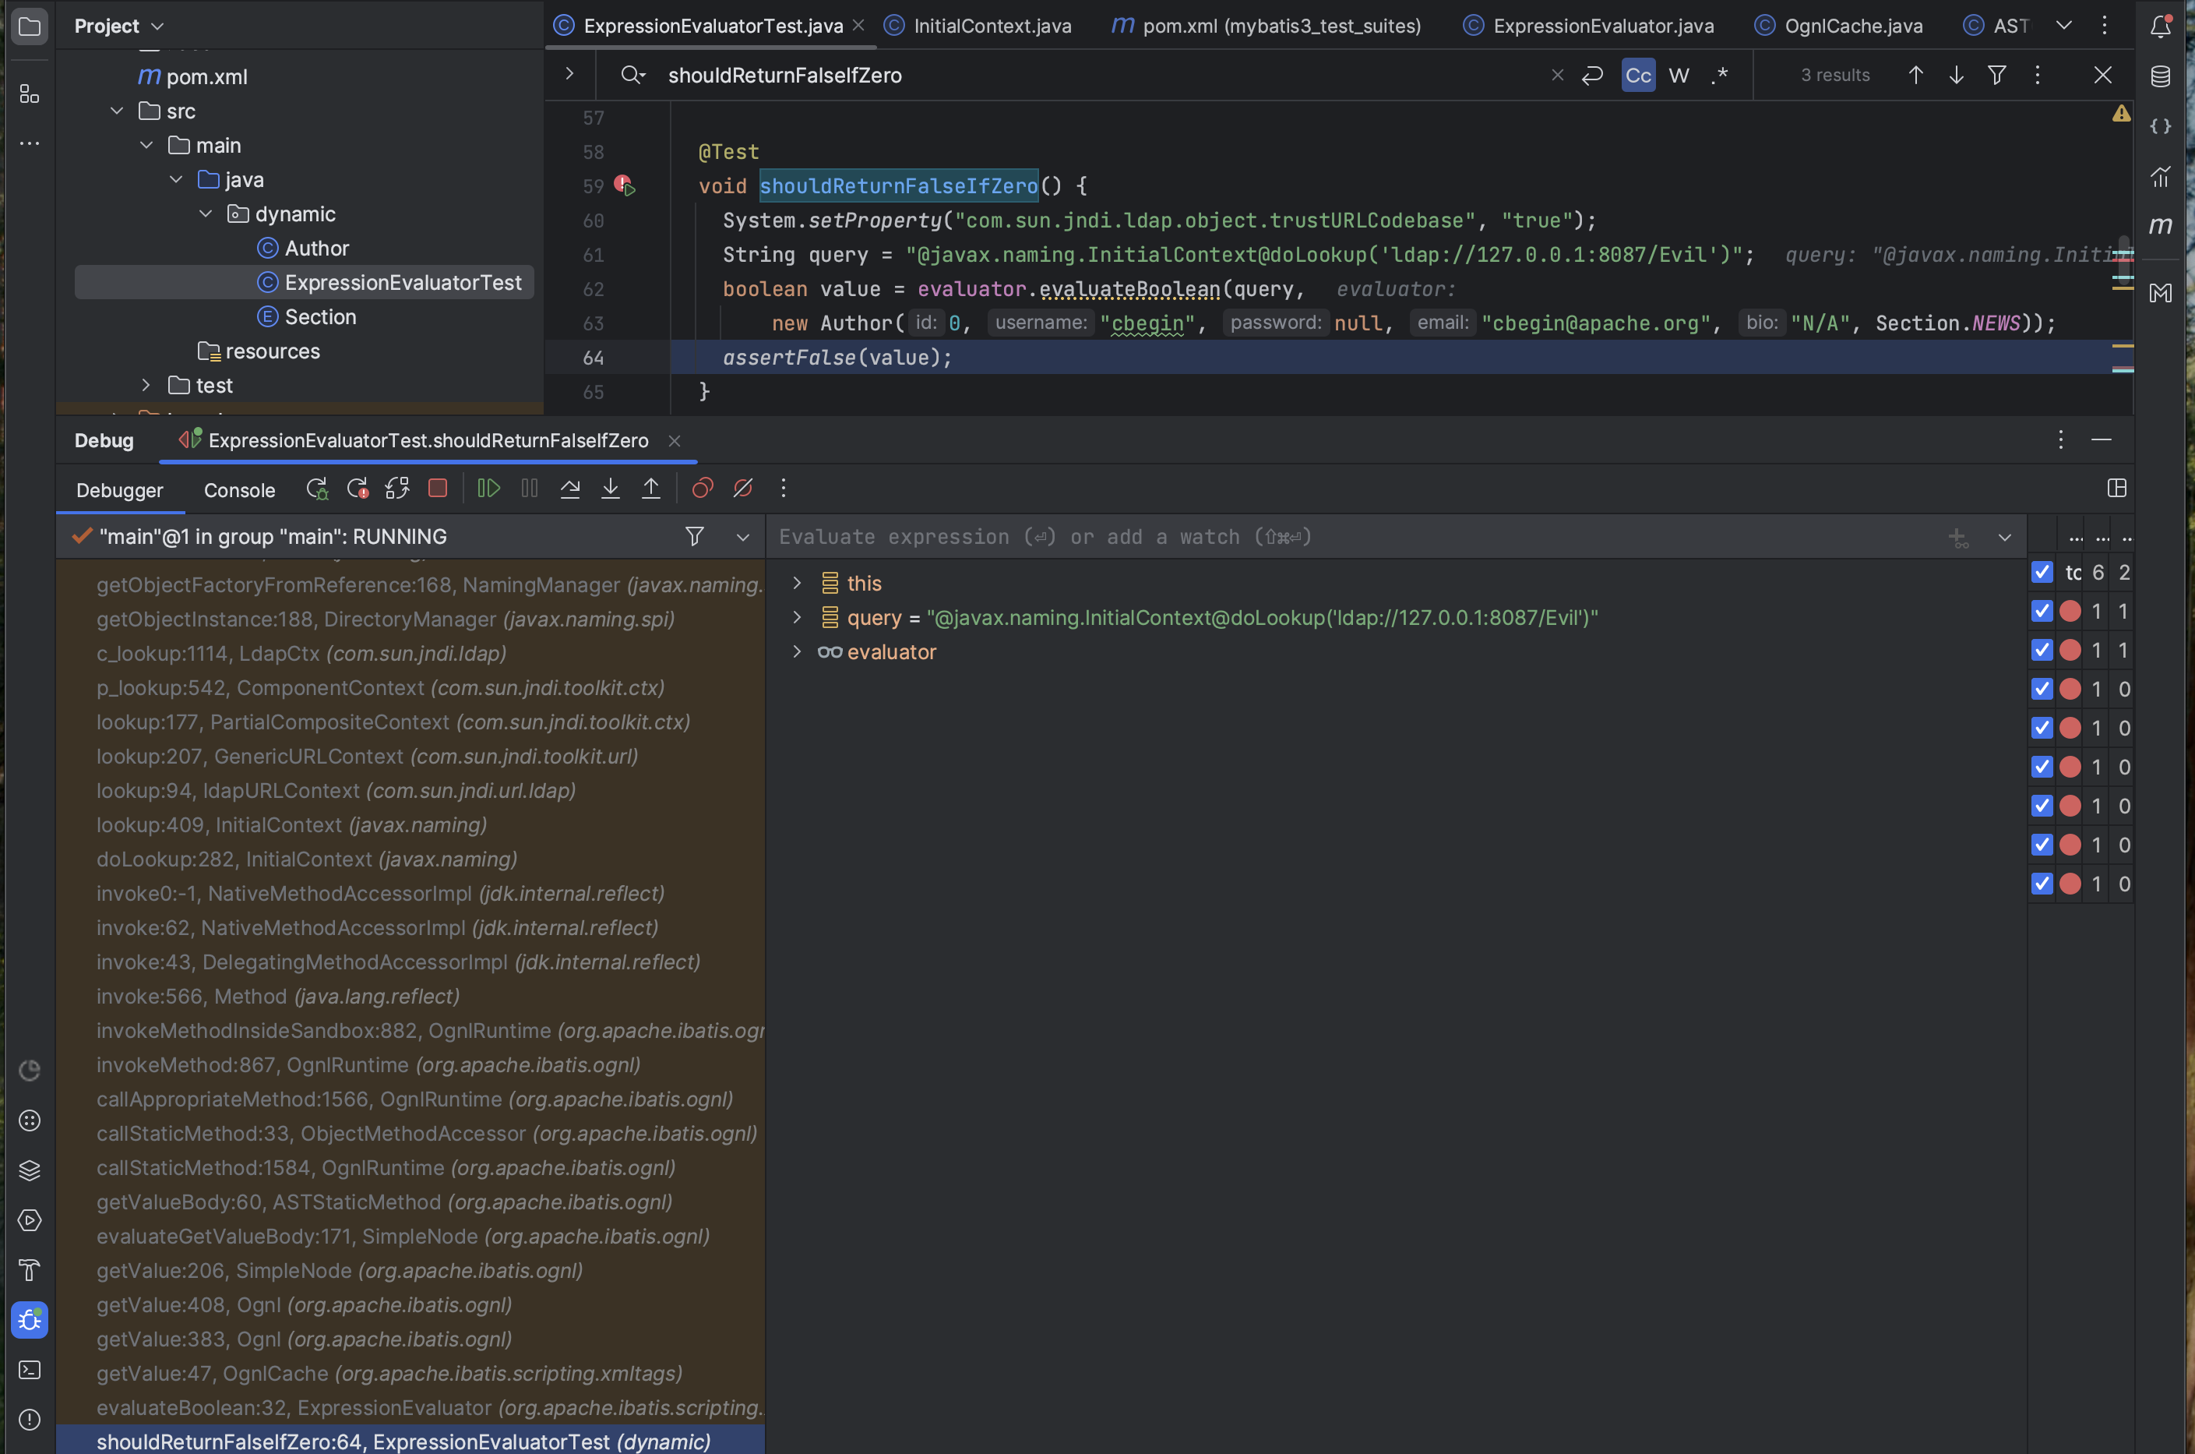
Task: Resume program execution
Action: (488, 489)
